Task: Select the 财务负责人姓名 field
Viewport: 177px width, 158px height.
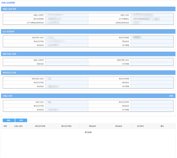Action: (67, 79)
